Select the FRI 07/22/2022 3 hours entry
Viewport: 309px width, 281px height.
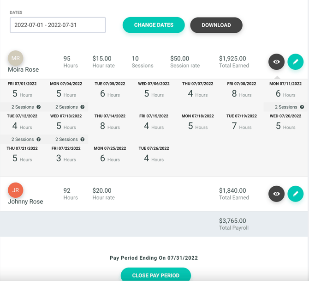[66, 155]
